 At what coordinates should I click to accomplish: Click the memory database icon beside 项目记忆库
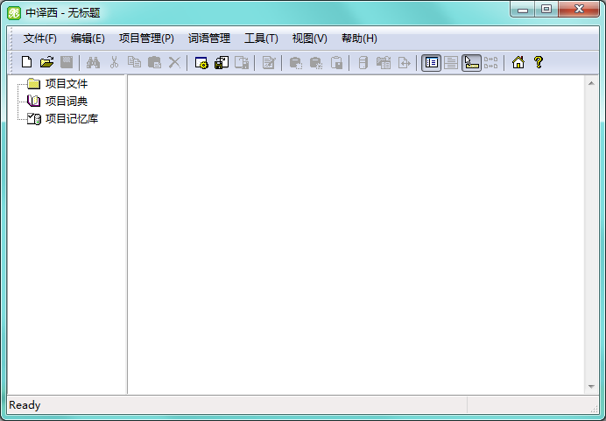pos(34,118)
